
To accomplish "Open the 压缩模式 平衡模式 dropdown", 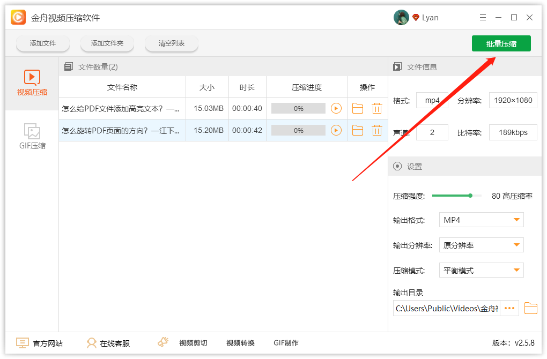I will click(482, 270).
